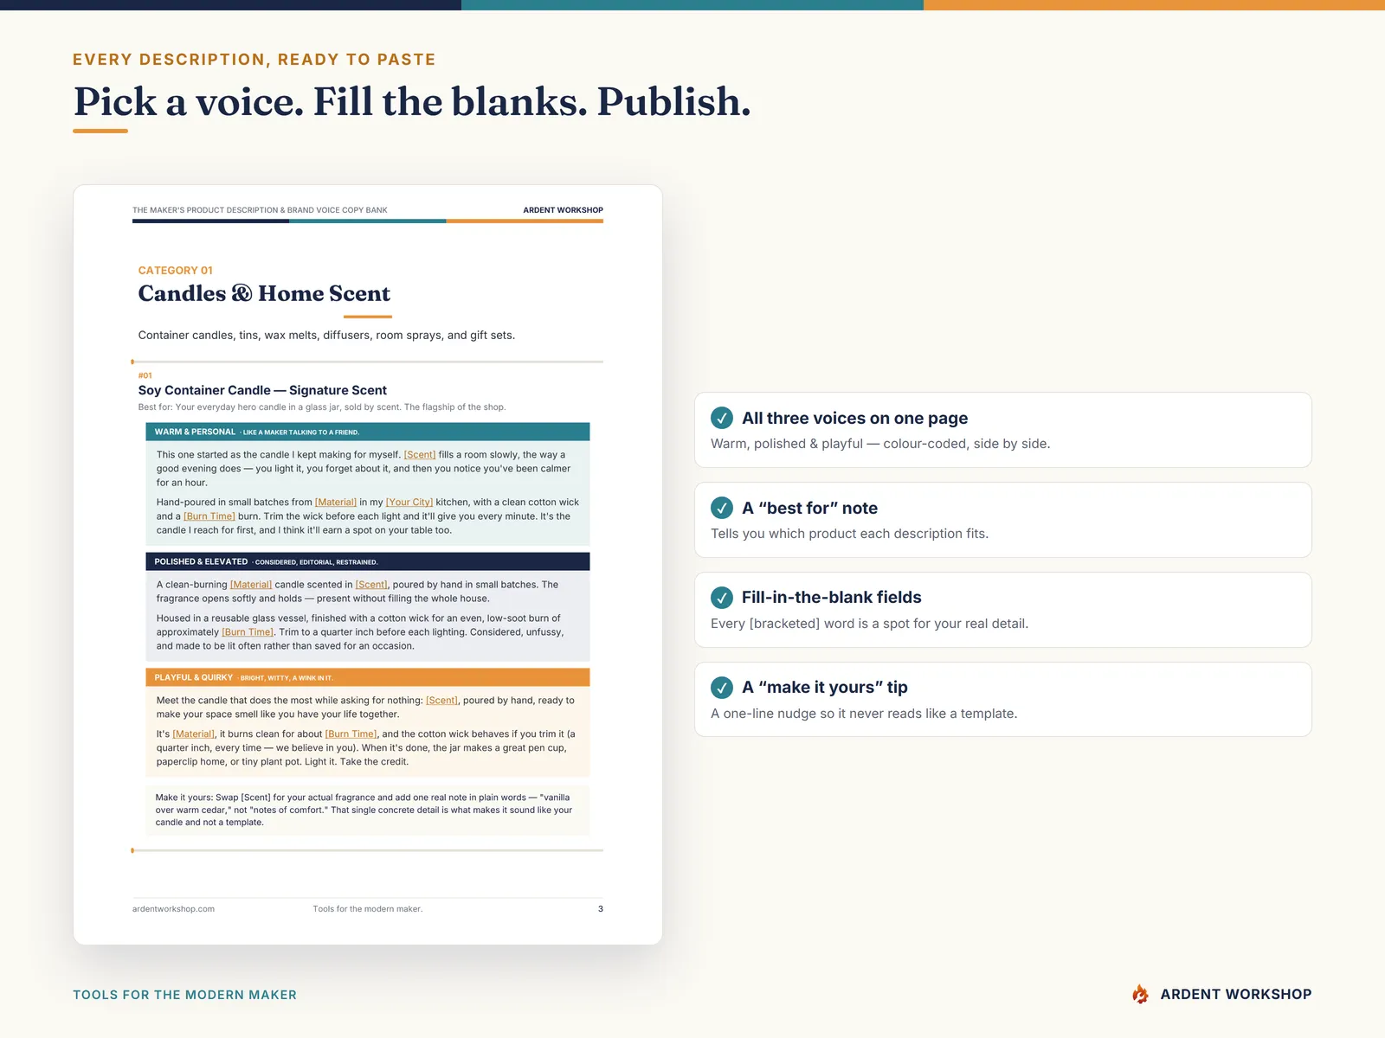
Task: Click "A one-line nudge so it never reads" description
Action: click(x=864, y=714)
